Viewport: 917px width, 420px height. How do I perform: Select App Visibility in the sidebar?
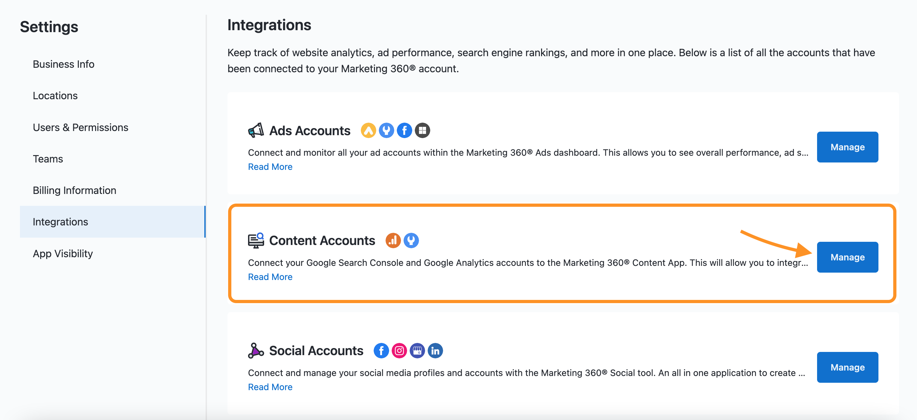coord(63,254)
